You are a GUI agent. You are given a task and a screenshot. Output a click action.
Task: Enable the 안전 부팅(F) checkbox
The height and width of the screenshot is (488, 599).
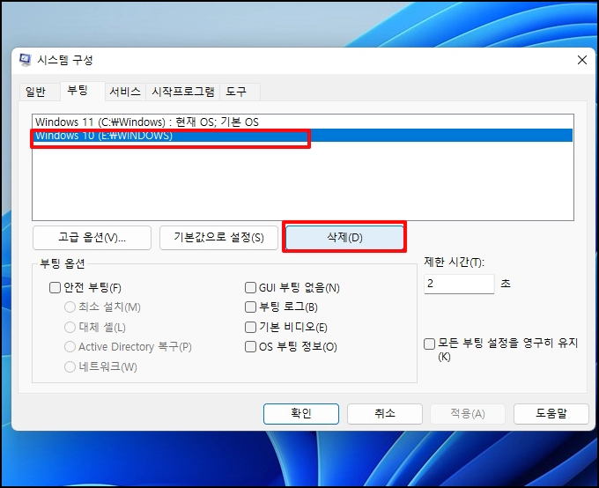pyautogui.click(x=55, y=287)
